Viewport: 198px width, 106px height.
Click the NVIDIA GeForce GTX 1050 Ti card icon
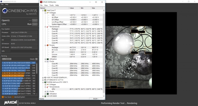click(45, 82)
